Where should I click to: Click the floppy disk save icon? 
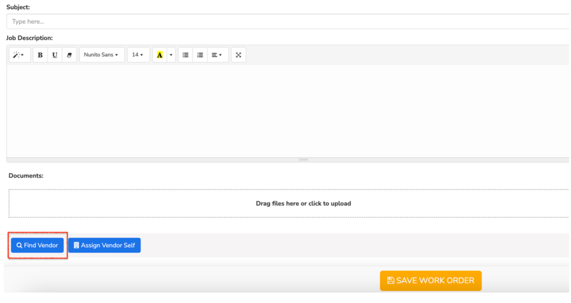click(390, 281)
